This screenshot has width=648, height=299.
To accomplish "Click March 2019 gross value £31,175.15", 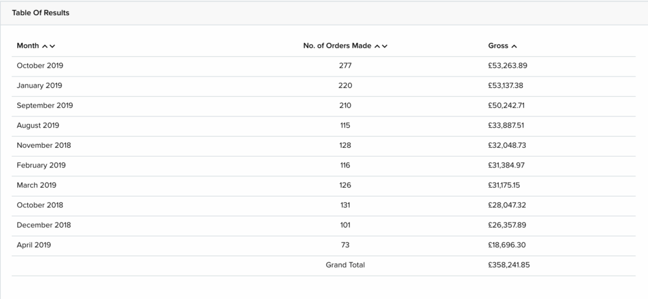I will pyautogui.click(x=504, y=185).
